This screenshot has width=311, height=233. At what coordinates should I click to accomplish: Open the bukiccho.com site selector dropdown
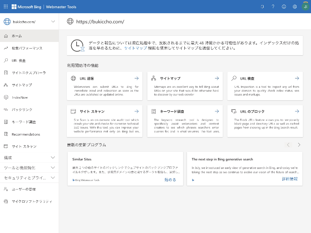30,22
